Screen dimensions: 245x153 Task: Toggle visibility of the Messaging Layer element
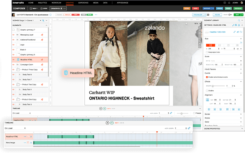(14, 35)
